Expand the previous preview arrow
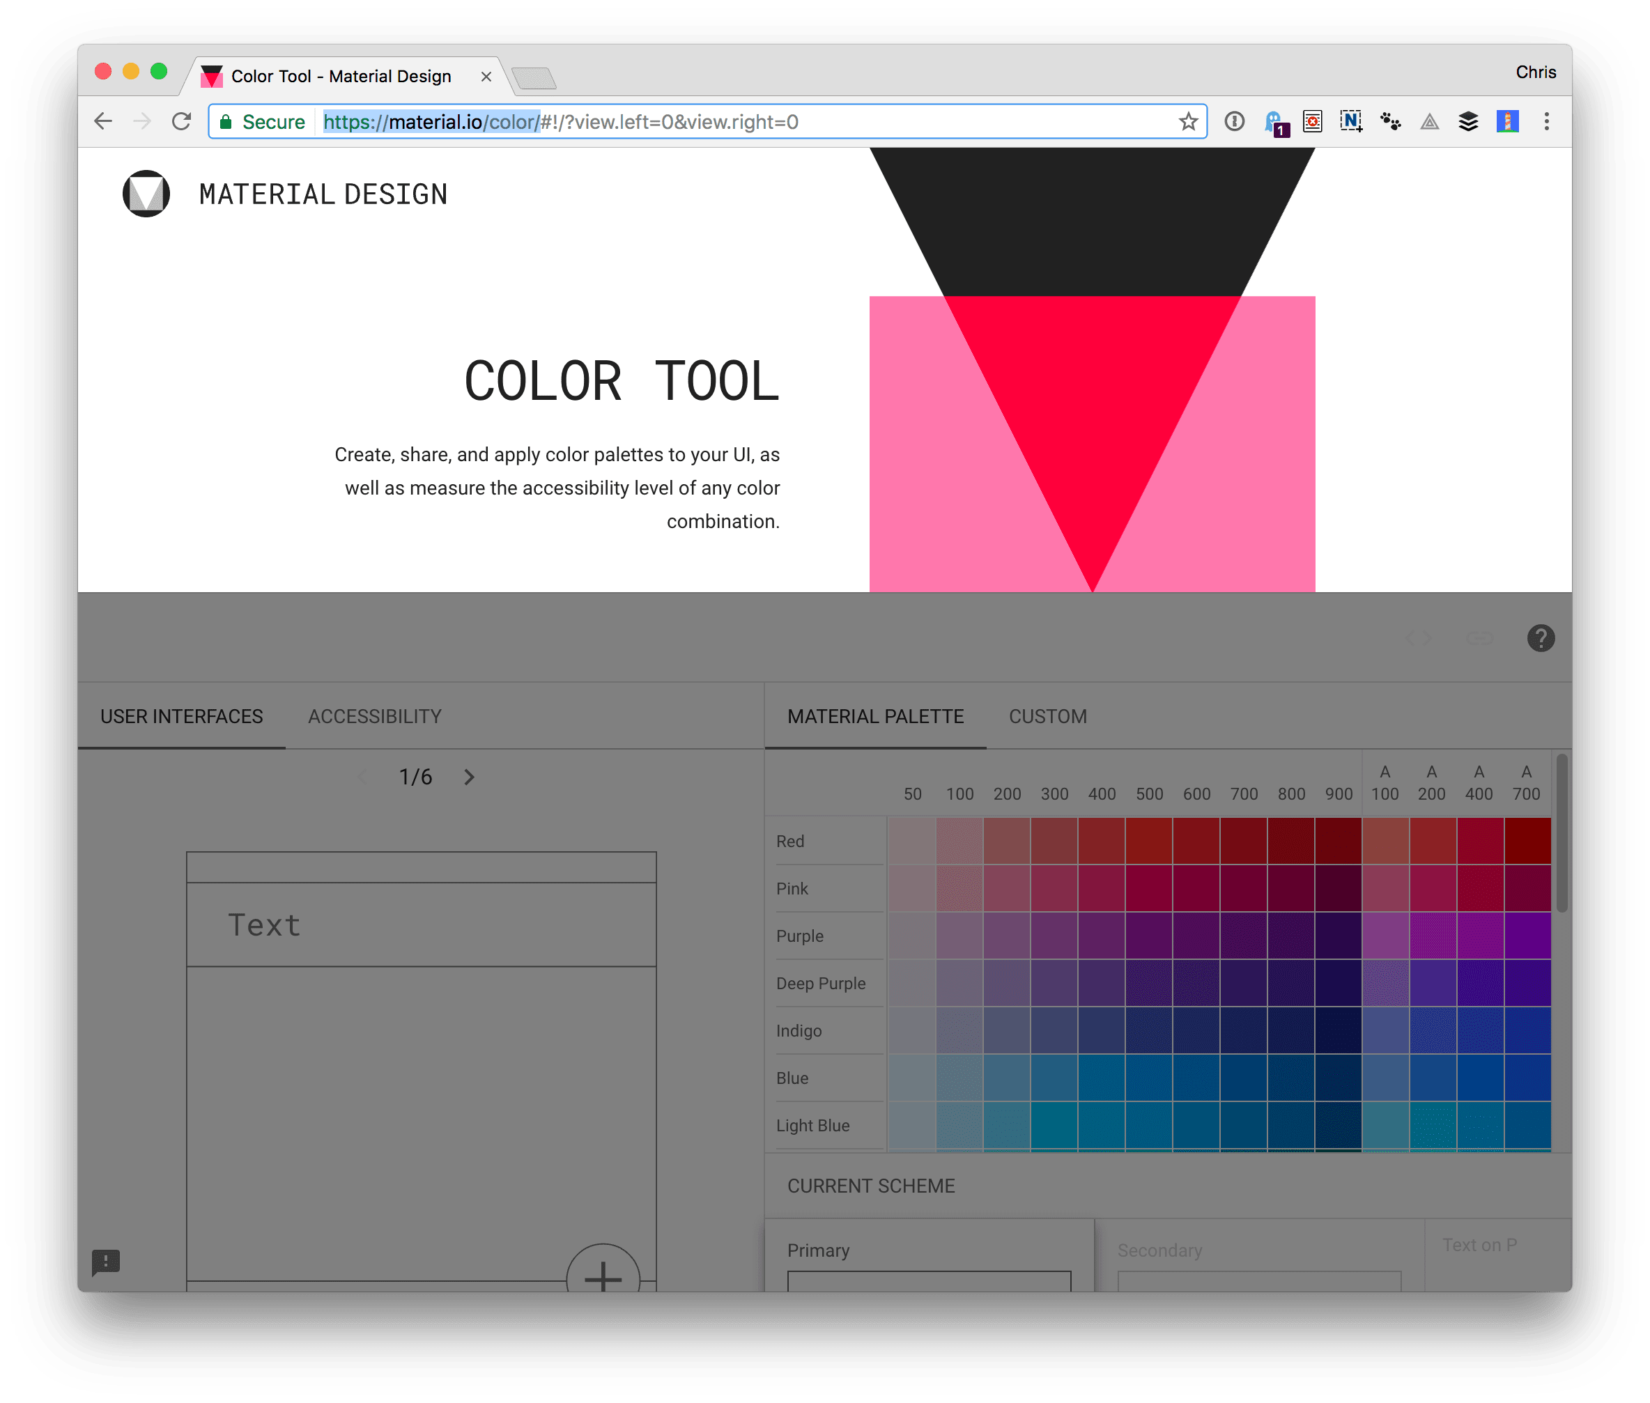The image size is (1650, 1403). click(x=364, y=776)
